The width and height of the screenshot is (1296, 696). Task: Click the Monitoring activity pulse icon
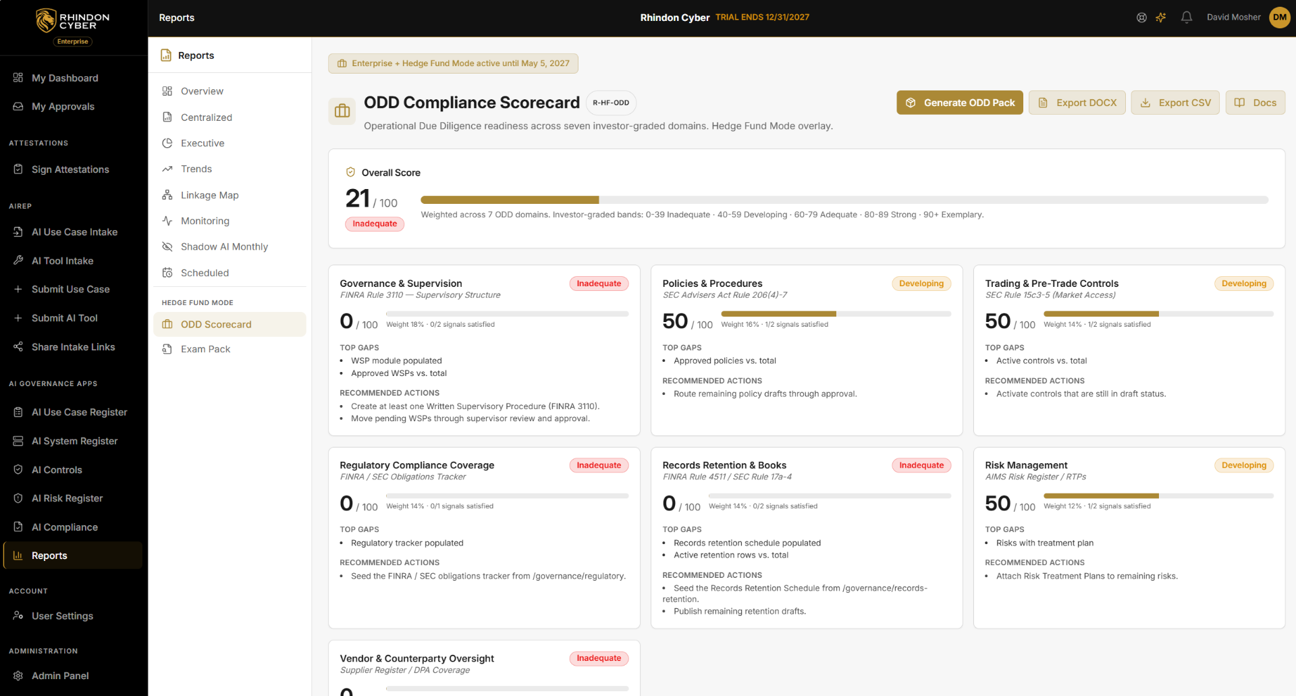(x=167, y=221)
